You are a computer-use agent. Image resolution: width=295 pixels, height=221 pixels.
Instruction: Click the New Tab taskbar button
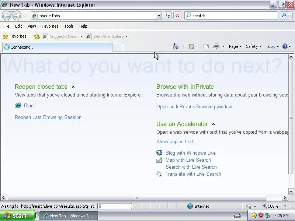pyautogui.click(x=69, y=216)
